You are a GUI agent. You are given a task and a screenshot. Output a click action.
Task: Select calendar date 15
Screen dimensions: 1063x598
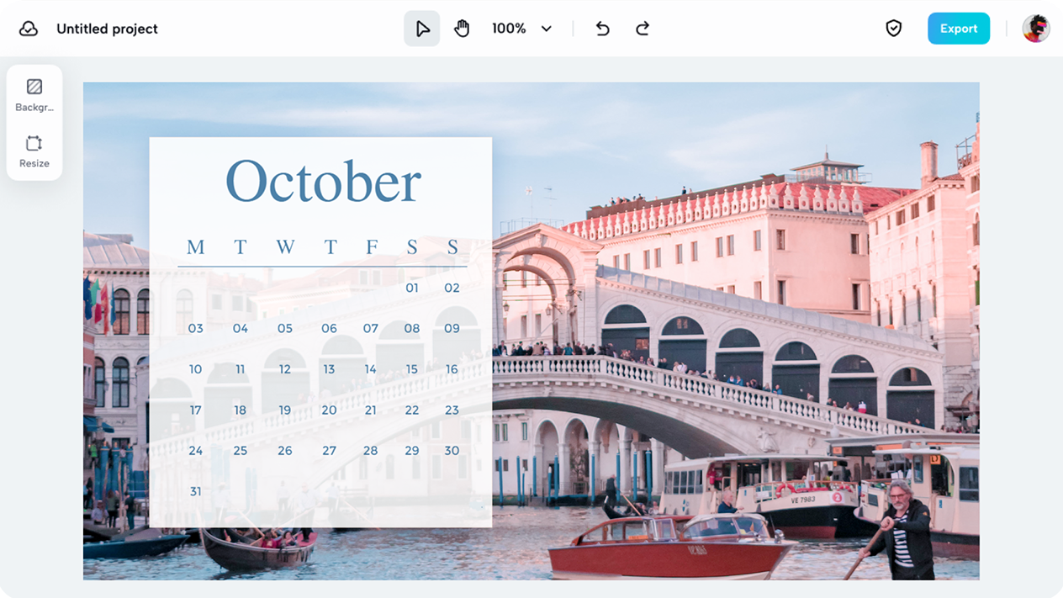click(x=411, y=369)
